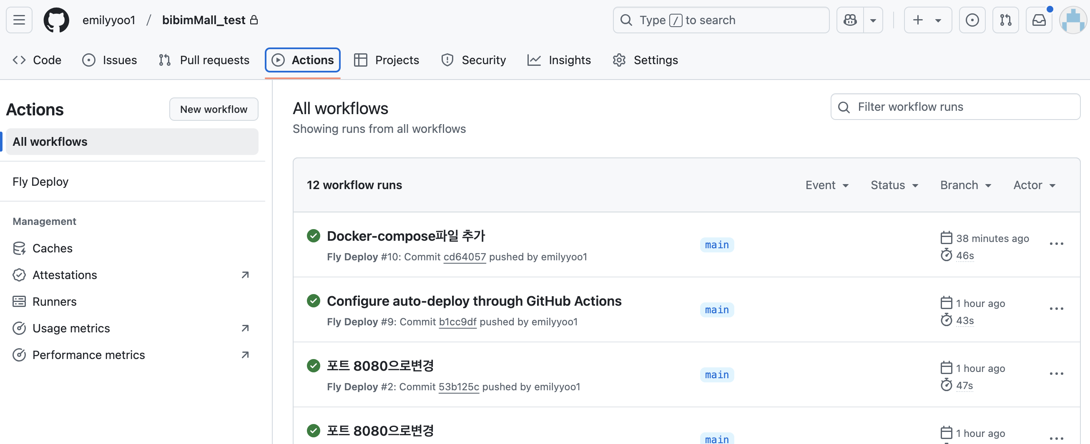Screen dimensions: 1090x444
Task: Expand the Branch filter dropdown
Action: click(x=966, y=185)
